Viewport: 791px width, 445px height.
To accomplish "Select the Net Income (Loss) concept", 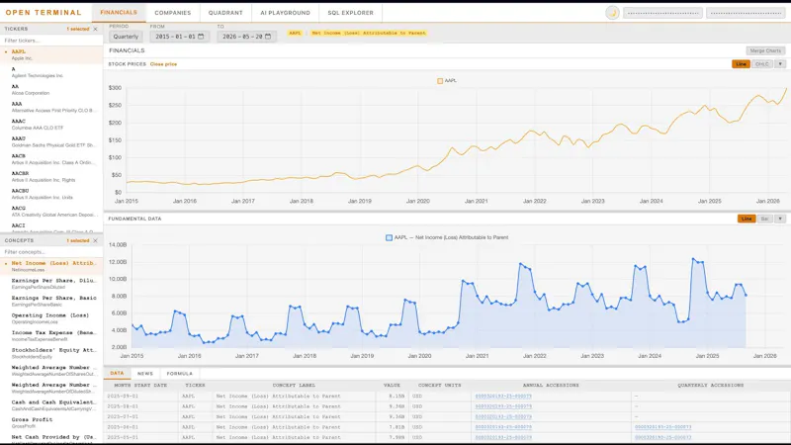I will pyautogui.click(x=51, y=266).
